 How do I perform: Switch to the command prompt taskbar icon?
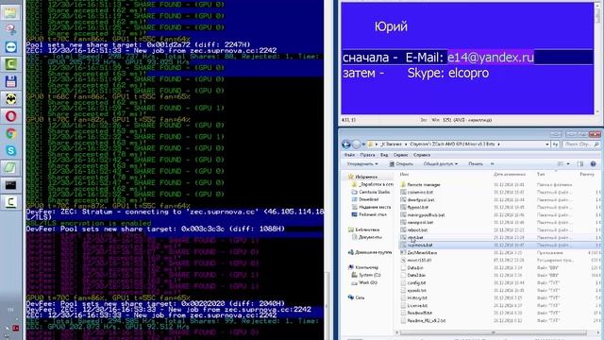point(10,185)
